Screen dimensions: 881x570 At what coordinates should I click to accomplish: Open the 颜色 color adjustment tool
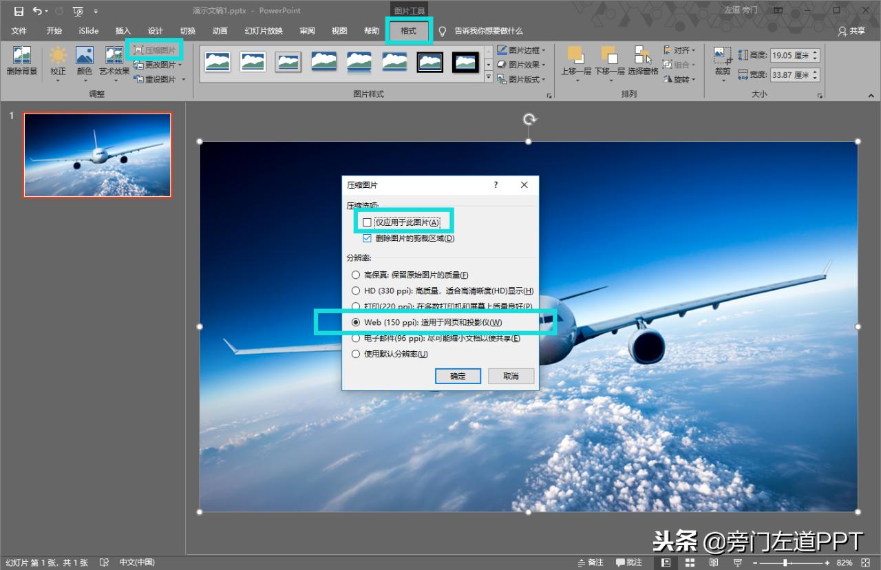(85, 56)
